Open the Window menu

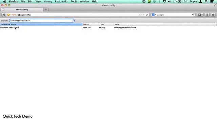click(84, 1)
